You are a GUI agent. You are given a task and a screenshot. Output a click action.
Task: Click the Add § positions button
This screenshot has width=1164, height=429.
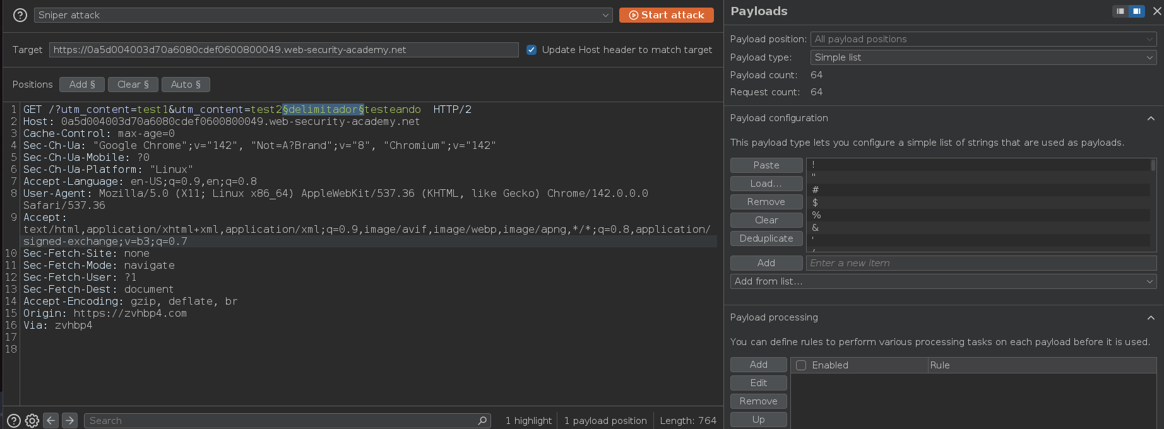point(82,85)
